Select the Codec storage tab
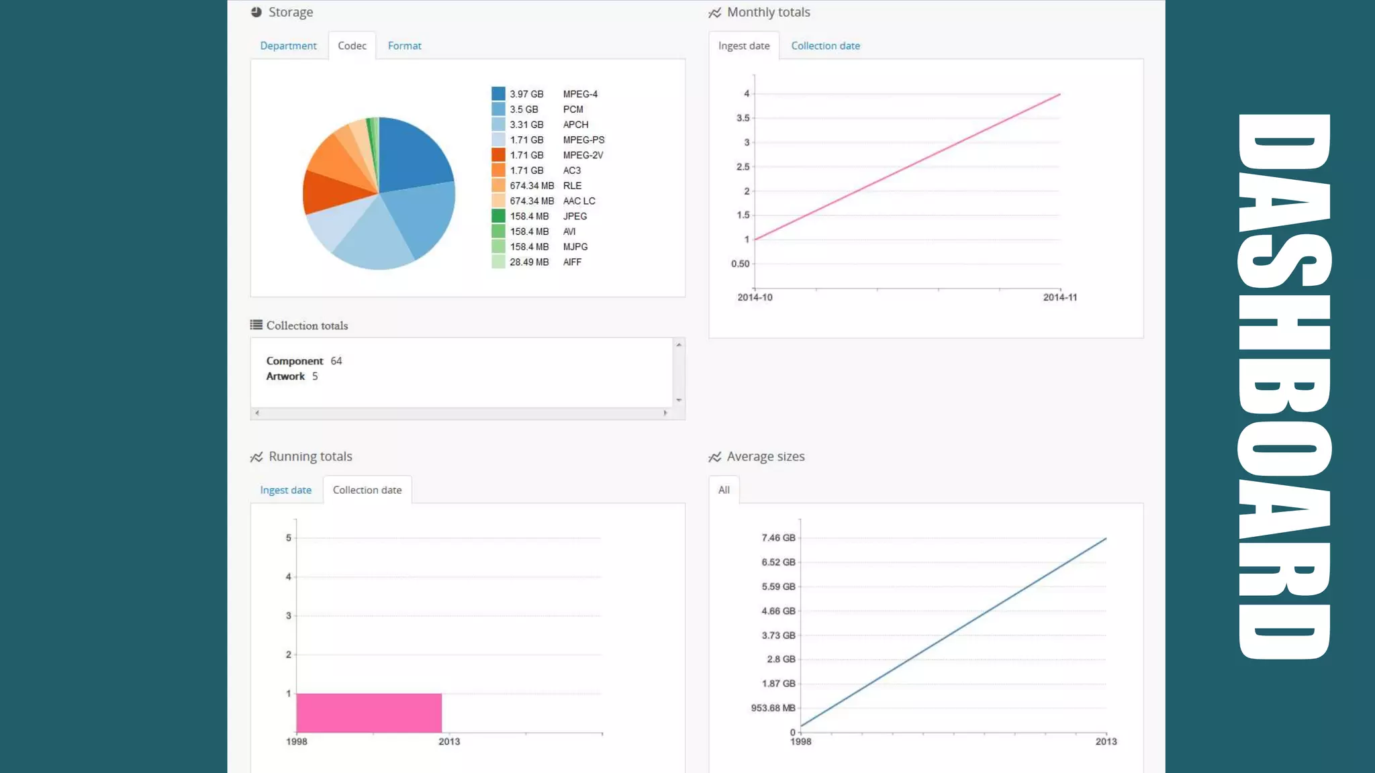The height and width of the screenshot is (773, 1375). [x=352, y=46]
